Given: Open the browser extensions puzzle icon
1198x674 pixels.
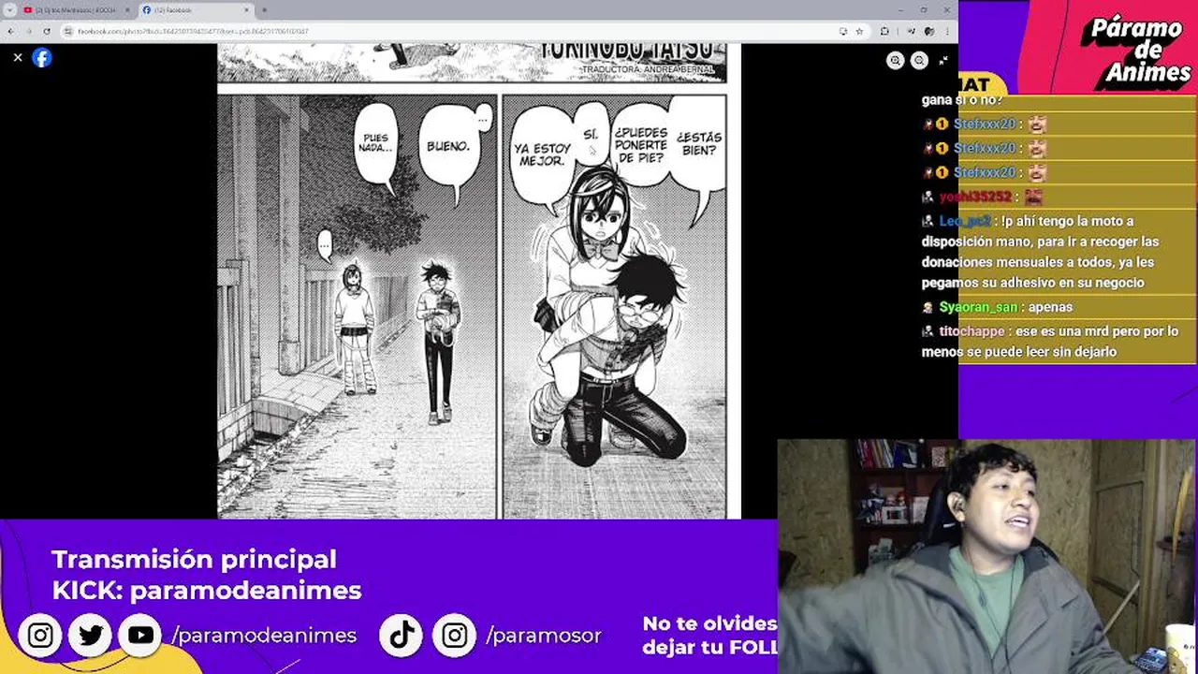Looking at the screenshot, I should click(x=884, y=31).
